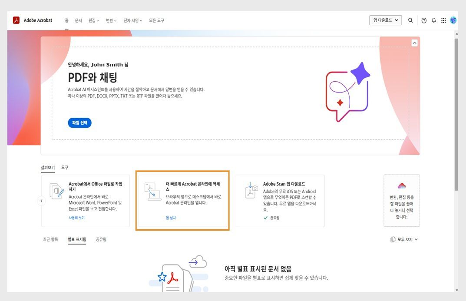Click the left carousel arrow
Screen dimensions: 466x301
coord(41,201)
